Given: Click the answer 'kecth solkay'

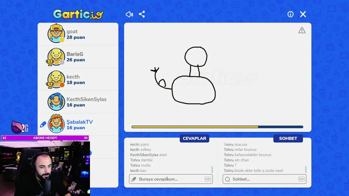Looking at the screenshot, I should [140, 149].
